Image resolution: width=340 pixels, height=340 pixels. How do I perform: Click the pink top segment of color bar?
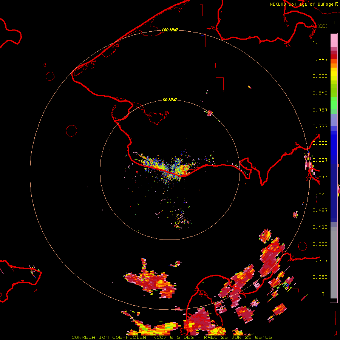coord(334,40)
